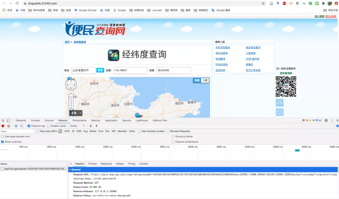Click the import HAR file upload arrow
This screenshot has height=199, width=339.
click(x=91, y=126)
